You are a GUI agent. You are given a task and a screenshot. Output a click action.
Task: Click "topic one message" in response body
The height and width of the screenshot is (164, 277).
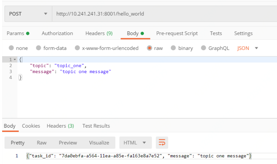pyautogui.click(x=223, y=156)
